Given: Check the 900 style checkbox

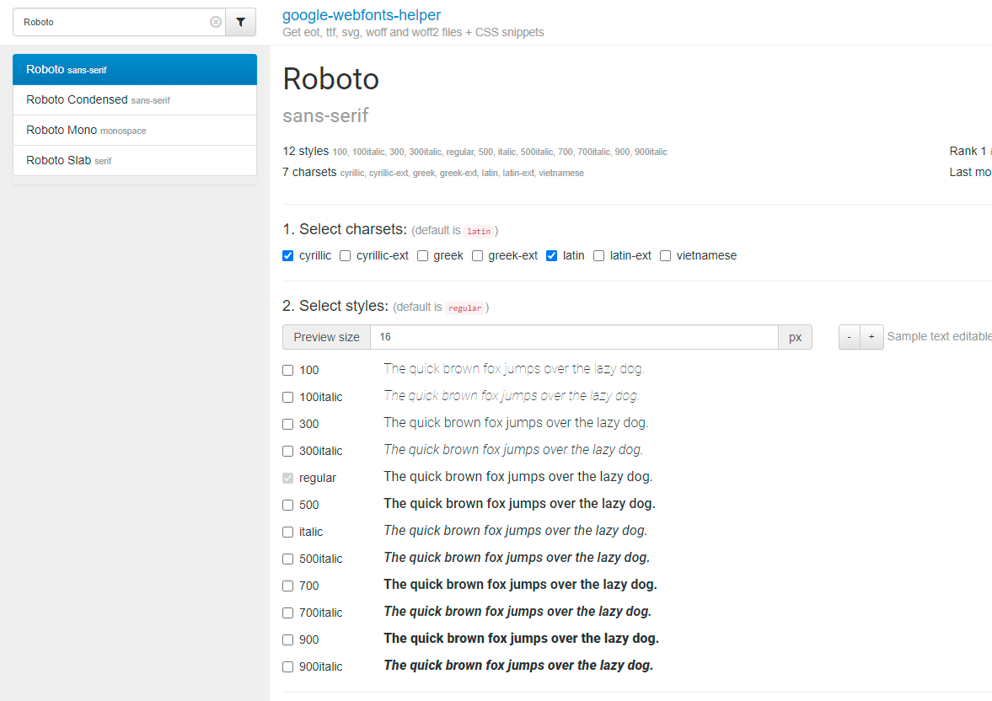Looking at the screenshot, I should [x=288, y=639].
